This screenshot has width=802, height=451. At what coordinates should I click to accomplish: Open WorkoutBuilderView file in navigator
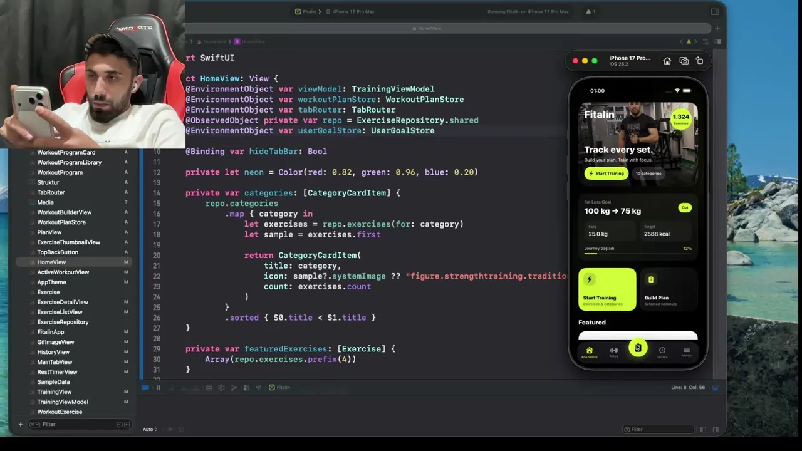point(65,212)
